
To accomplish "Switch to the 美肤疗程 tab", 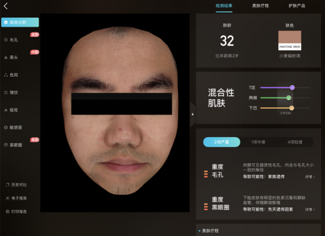I will (x=260, y=6).
